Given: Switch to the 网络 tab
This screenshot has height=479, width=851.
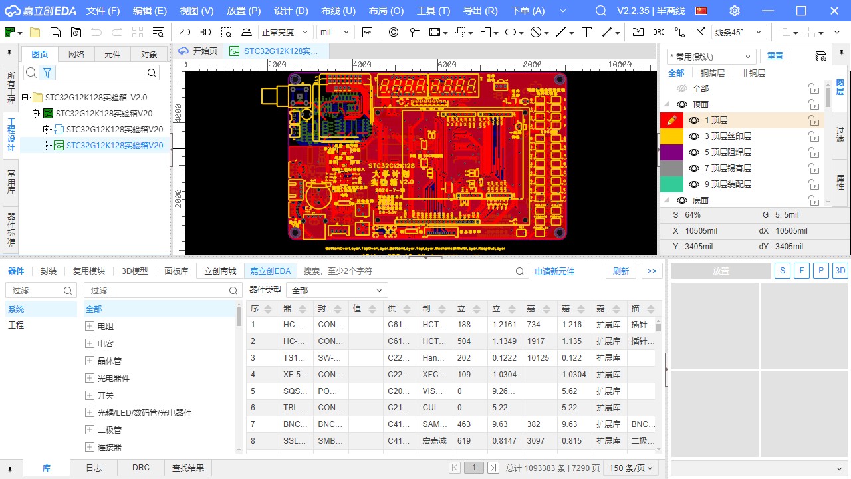Looking at the screenshot, I should tap(76, 55).
